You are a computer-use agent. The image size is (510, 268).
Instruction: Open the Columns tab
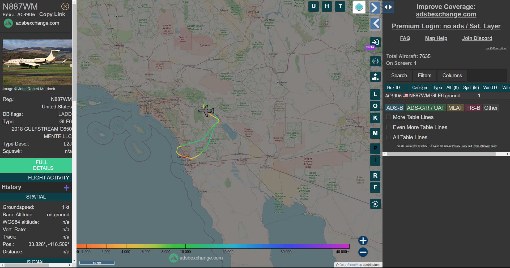(x=452, y=76)
